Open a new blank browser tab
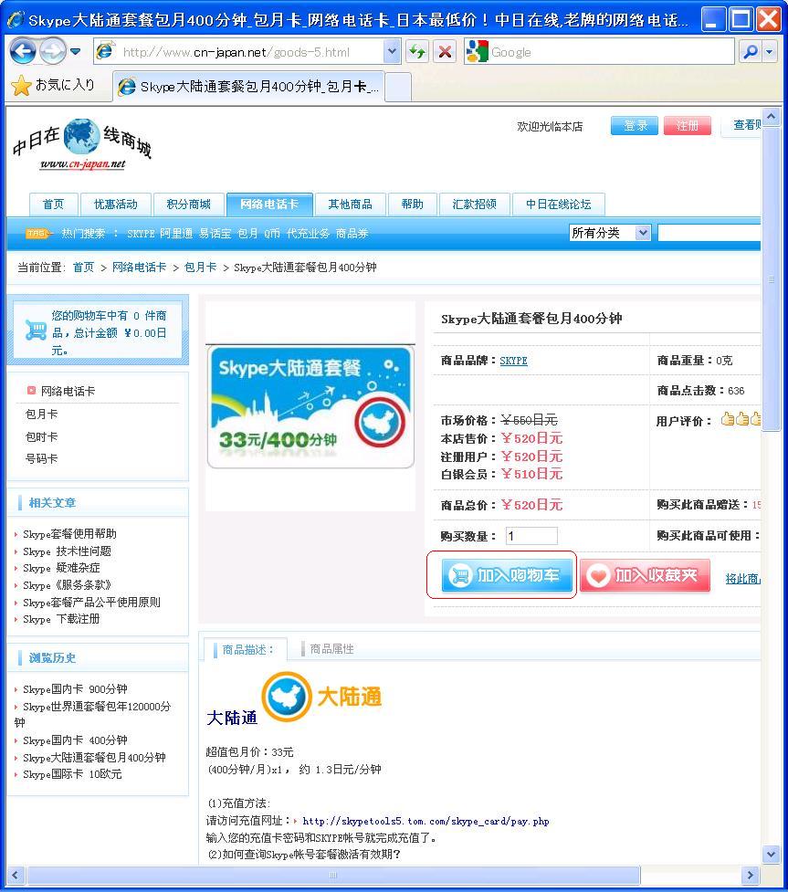The width and height of the screenshot is (788, 892). [398, 87]
